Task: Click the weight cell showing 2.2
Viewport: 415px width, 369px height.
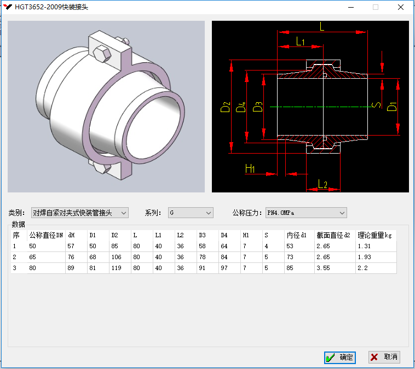Action: (x=375, y=268)
